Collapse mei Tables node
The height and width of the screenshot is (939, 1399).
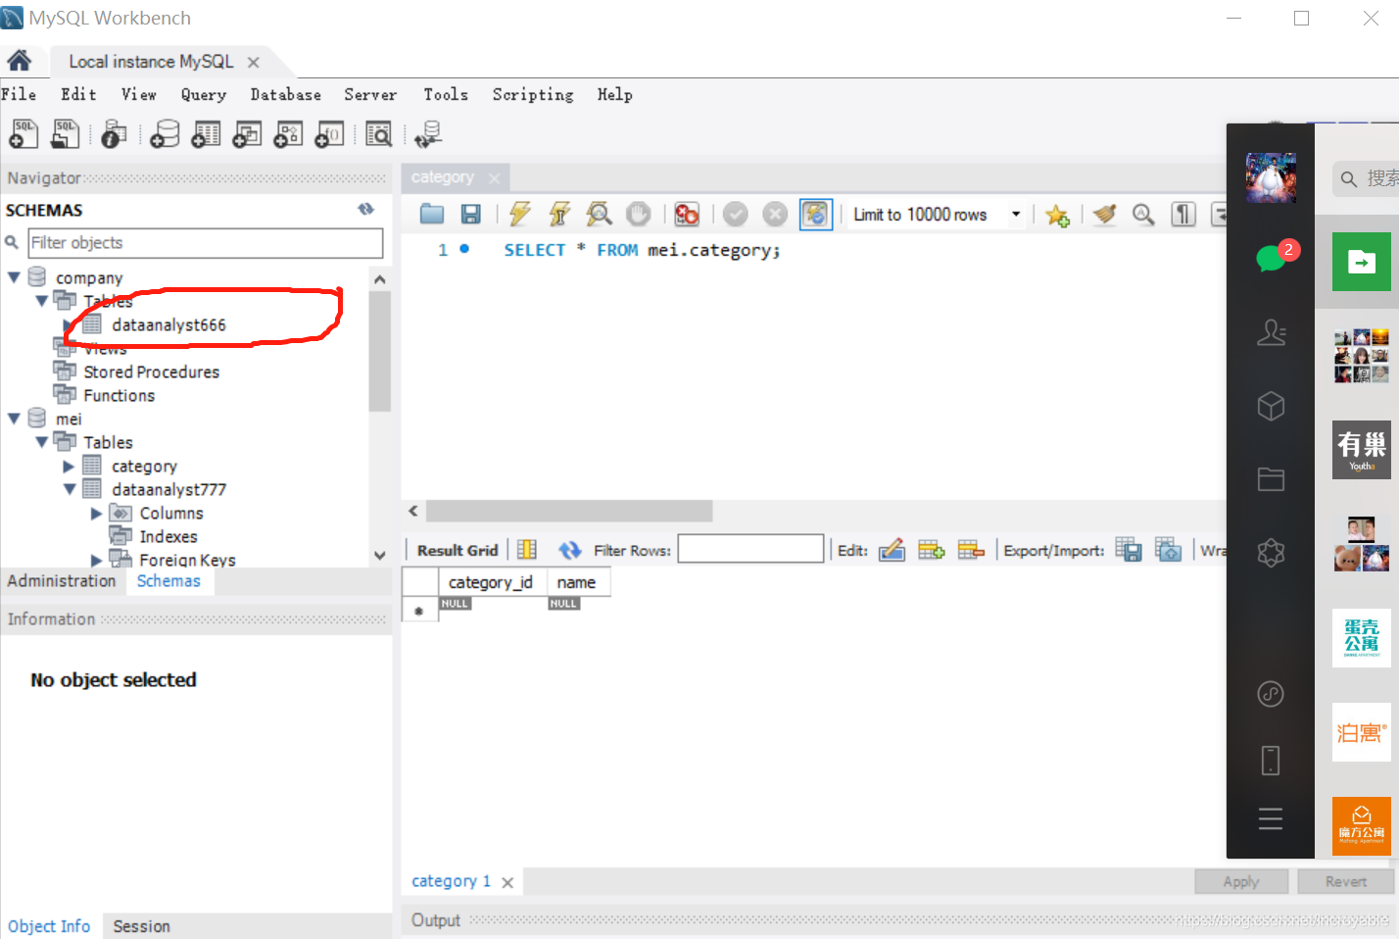pyautogui.click(x=42, y=442)
